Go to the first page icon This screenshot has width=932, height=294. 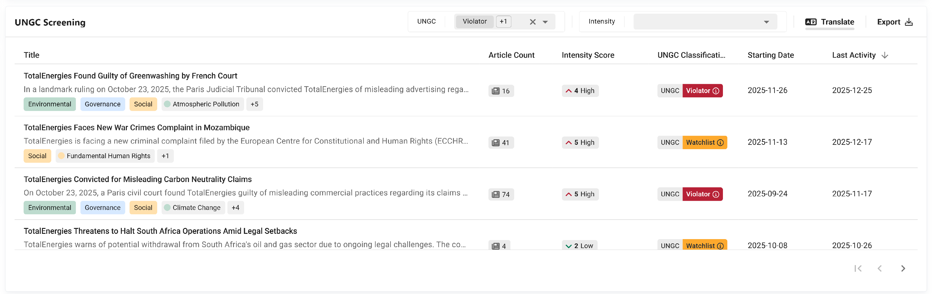858,268
